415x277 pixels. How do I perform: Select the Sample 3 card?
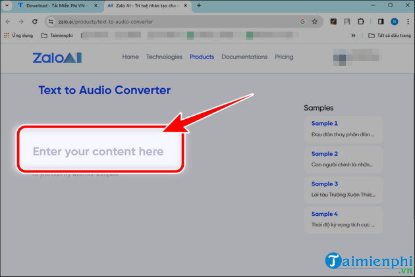(x=344, y=189)
